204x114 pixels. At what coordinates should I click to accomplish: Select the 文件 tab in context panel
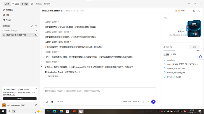pos(166,54)
